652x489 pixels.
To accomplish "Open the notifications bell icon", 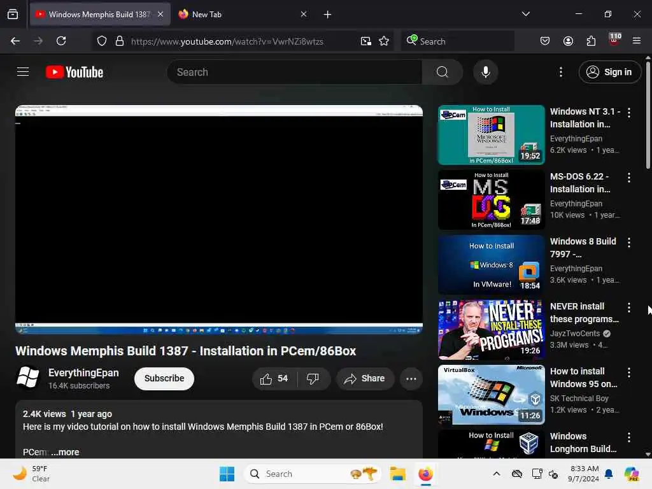I will click(609, 474).
